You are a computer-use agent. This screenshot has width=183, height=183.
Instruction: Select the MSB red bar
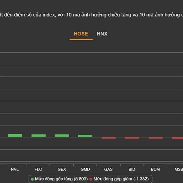point(178,138)
